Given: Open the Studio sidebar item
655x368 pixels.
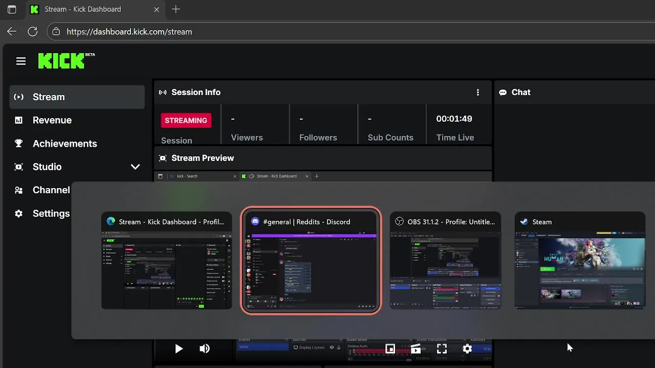Looking at the screenshot, I should (47, 167).
